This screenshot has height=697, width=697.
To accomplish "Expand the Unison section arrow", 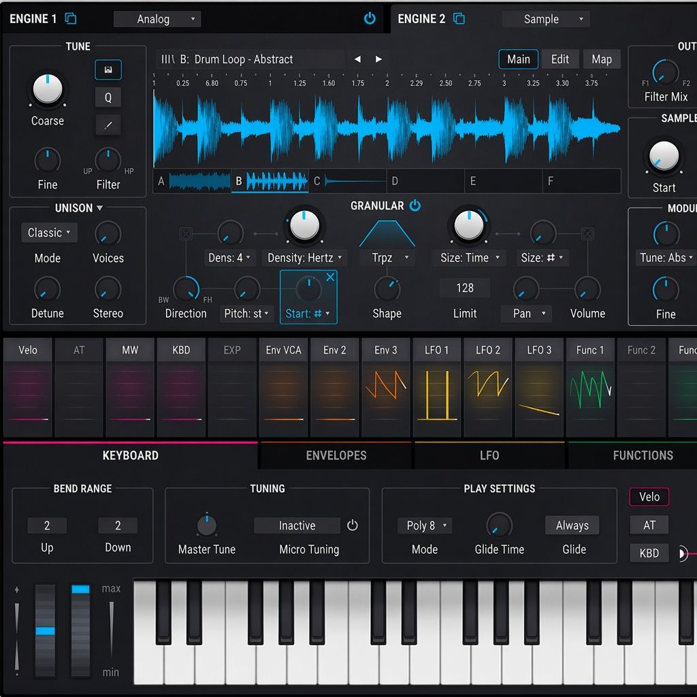I will pos(99,208).
